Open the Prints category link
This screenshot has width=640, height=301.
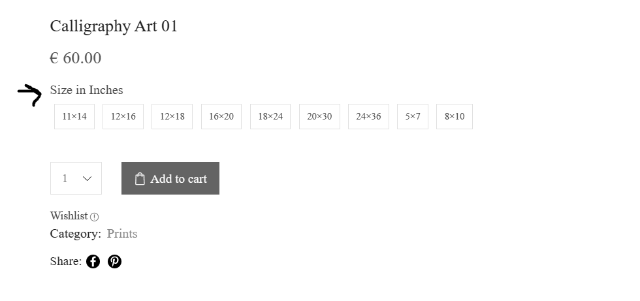tap(122, 234)
